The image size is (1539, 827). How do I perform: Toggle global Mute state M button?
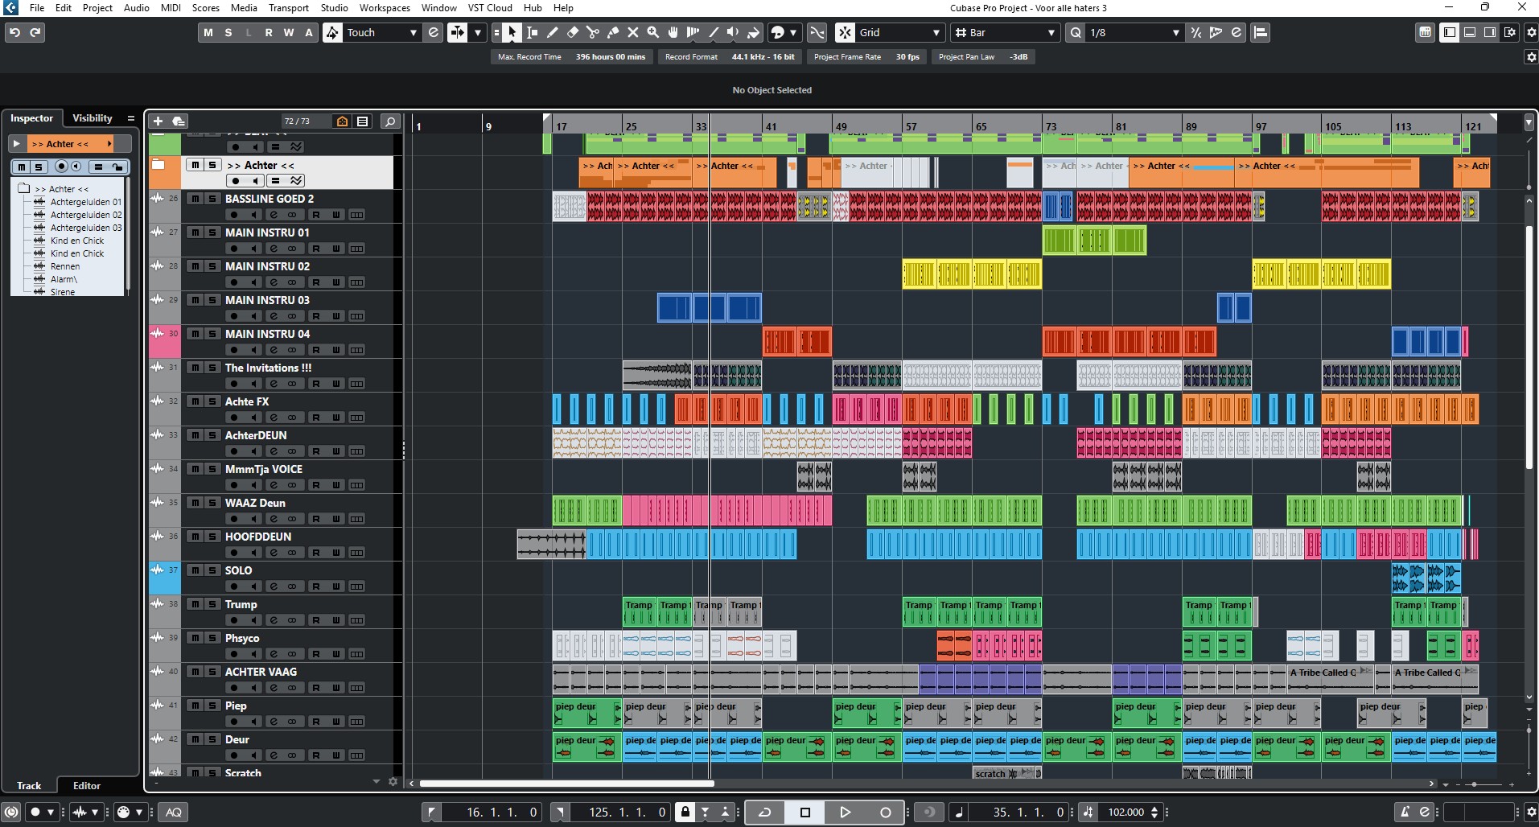click(208, 32)
